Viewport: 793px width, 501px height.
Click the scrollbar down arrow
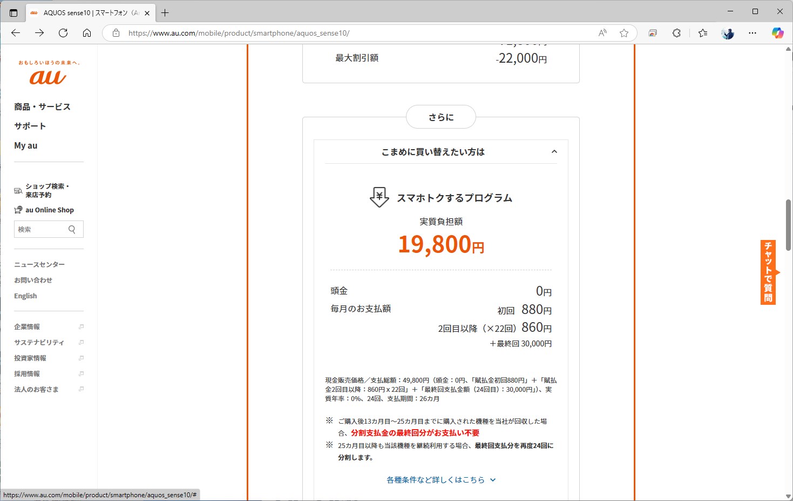(788, 496)
